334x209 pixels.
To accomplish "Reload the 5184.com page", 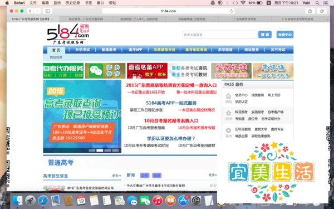I will click(x=231, y=11).
